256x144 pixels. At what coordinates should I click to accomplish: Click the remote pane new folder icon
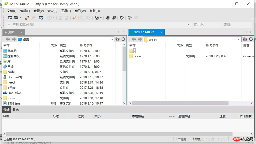point(245,39)
